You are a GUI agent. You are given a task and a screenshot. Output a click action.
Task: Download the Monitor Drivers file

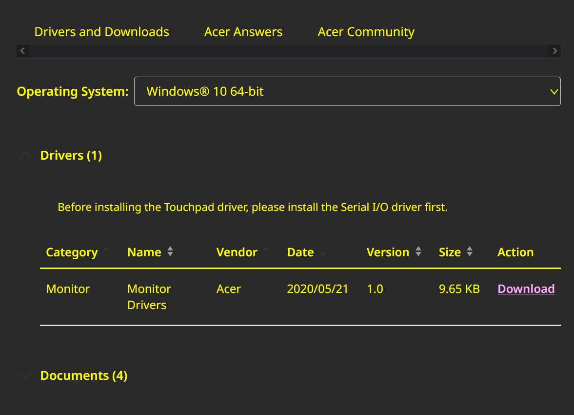pos(526,289)
